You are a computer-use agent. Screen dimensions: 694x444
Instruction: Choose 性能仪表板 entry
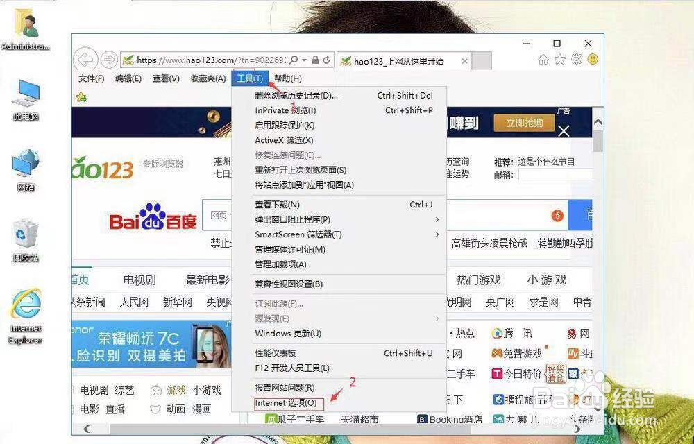tap(339, 353)
